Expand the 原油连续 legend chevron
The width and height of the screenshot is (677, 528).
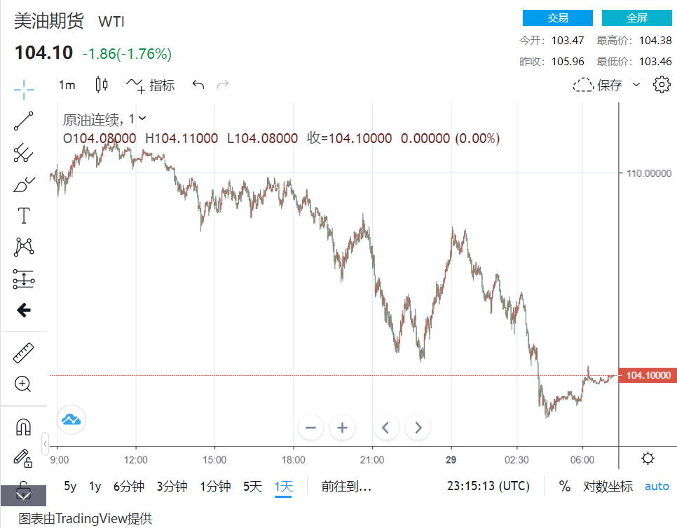143,119
